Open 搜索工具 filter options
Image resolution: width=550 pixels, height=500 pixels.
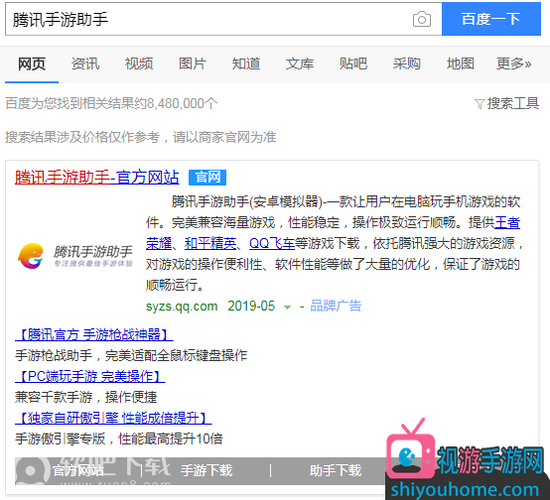506,103
